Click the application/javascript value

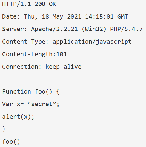tap(92, 42)
